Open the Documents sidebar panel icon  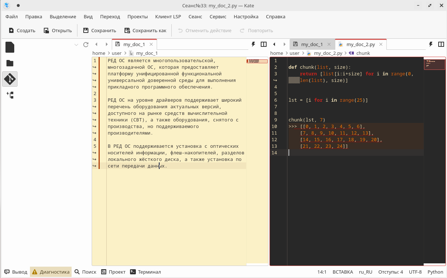coord(10,47)
